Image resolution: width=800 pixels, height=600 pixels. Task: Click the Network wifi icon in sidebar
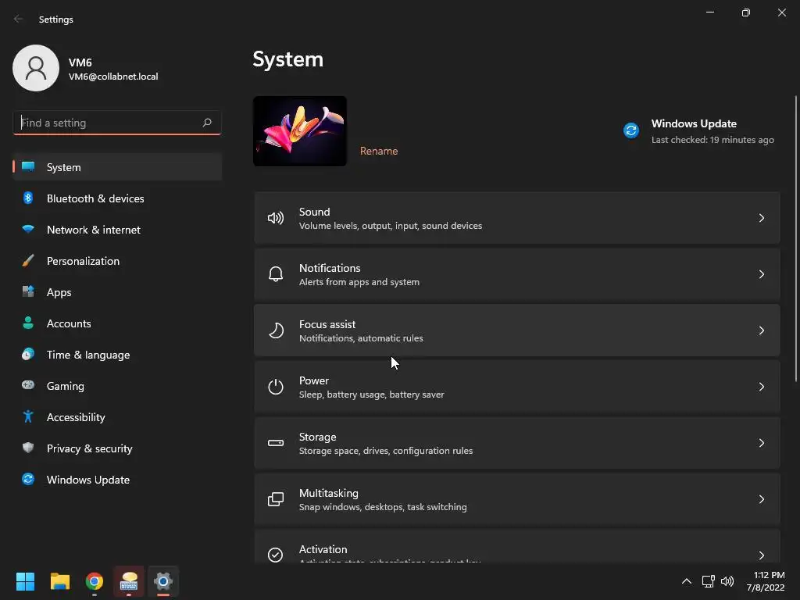[28, 230]
